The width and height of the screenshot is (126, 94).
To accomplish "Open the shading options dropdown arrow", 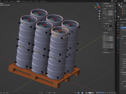I will (x=95, y=93).
